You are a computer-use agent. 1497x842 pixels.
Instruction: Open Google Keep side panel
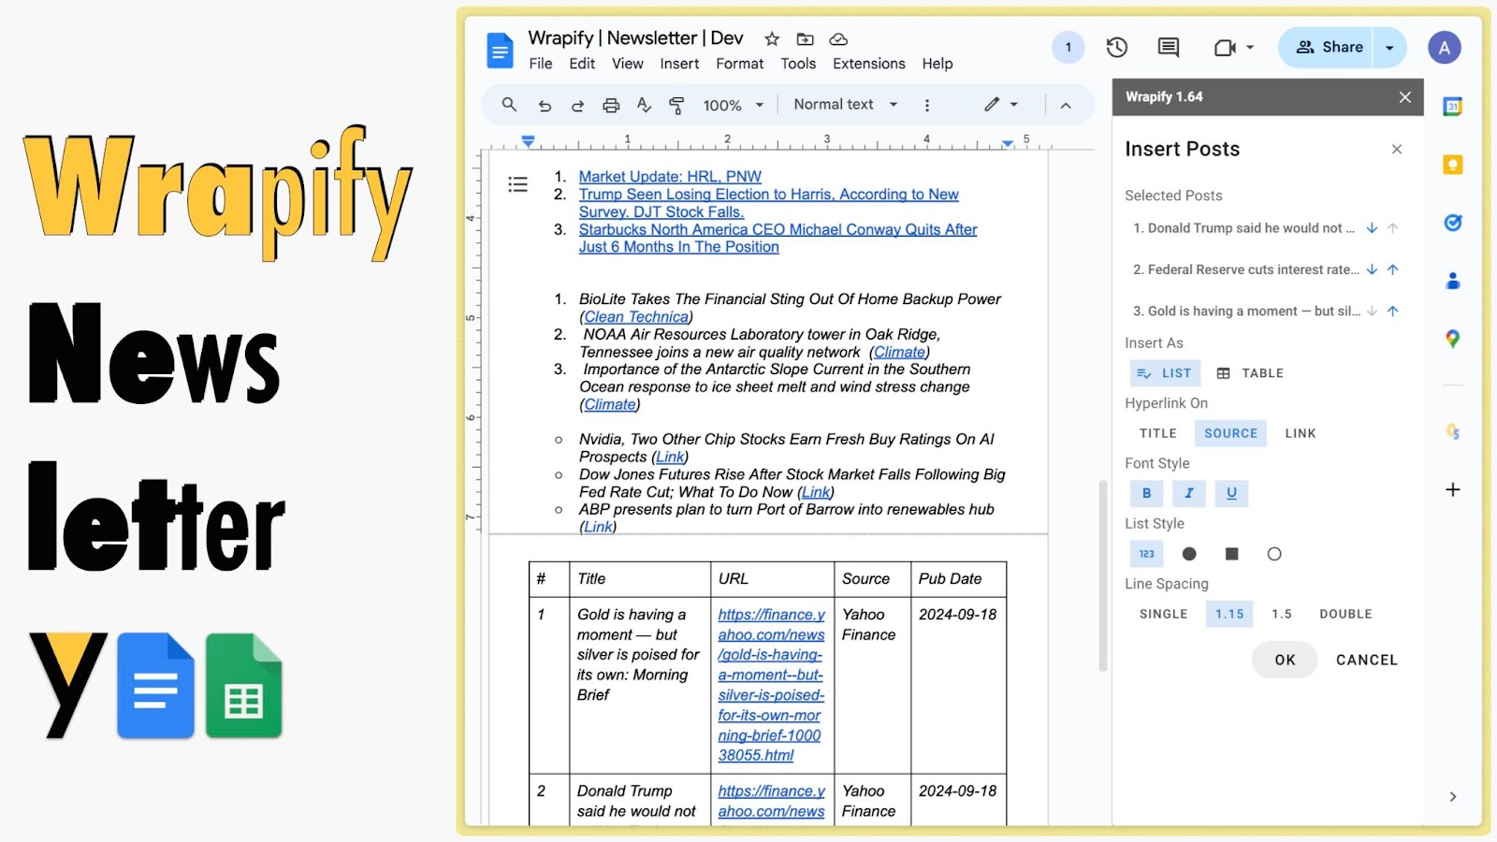[1453, 165]
